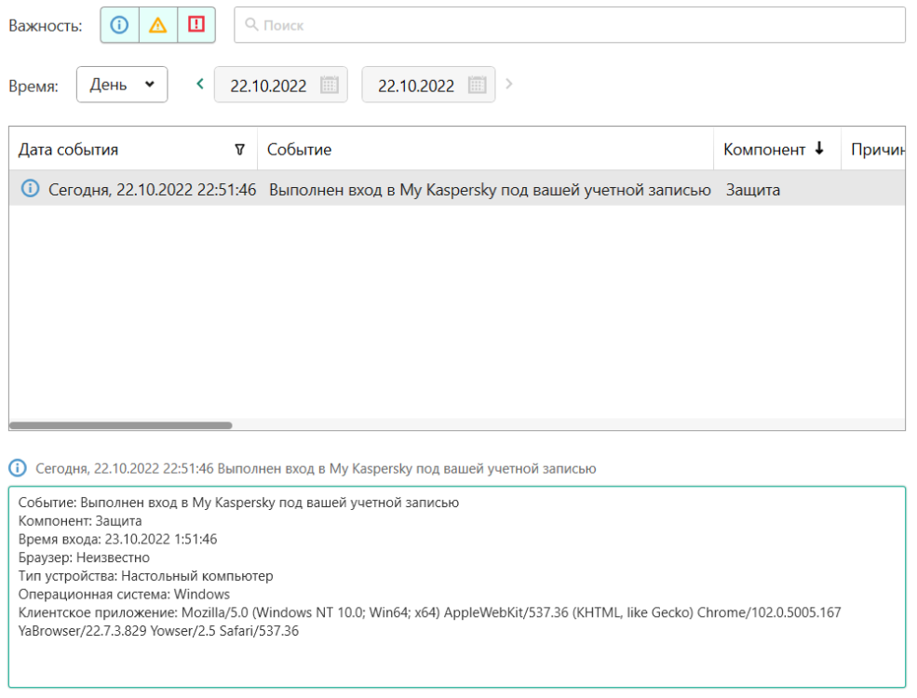This screenshot has height=698, width=917.
Task: Open the end date calendar icon
Action: coord(478,86)
